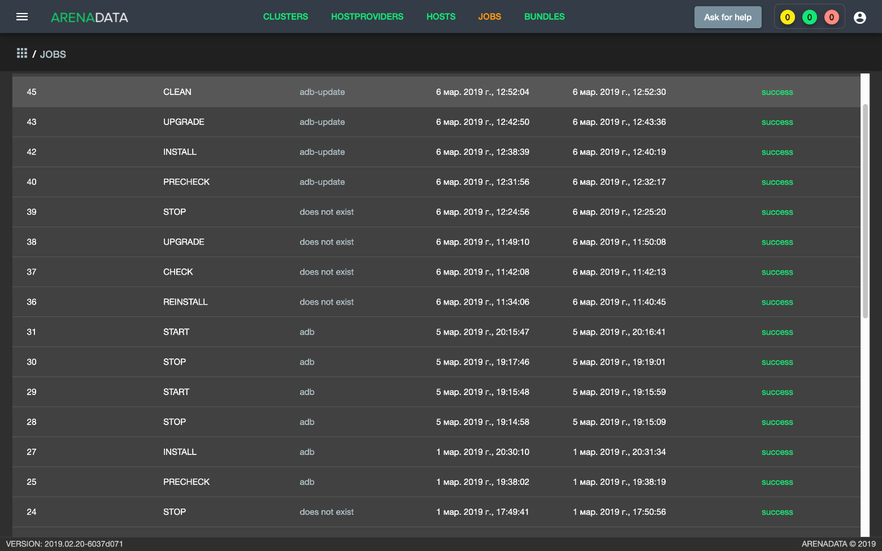Open the job 36 REINSTALL entry
The width and height of the screenshot is (882, 551).
tap(185, 302)
